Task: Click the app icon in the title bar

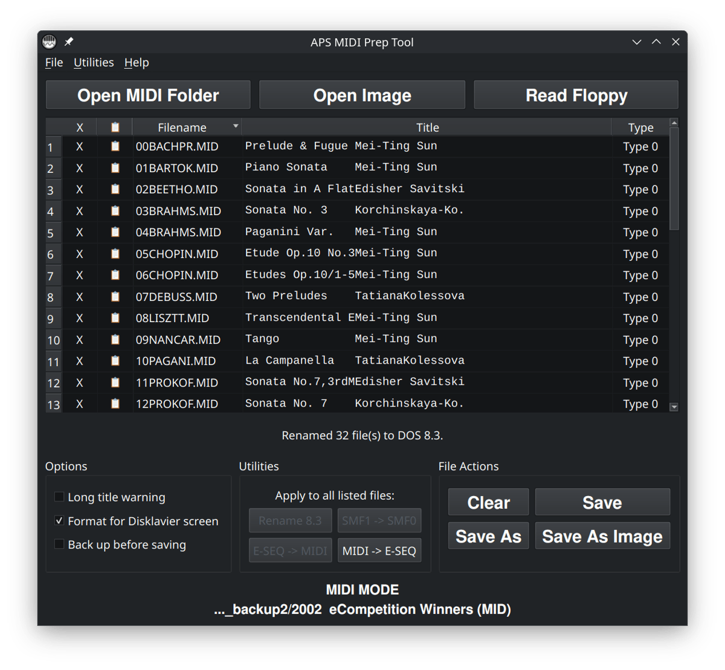Action: [x=50, y=42]
